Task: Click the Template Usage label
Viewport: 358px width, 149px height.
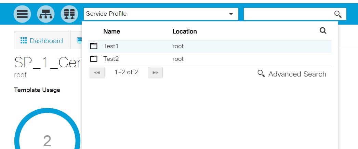Action: point(37,90)
